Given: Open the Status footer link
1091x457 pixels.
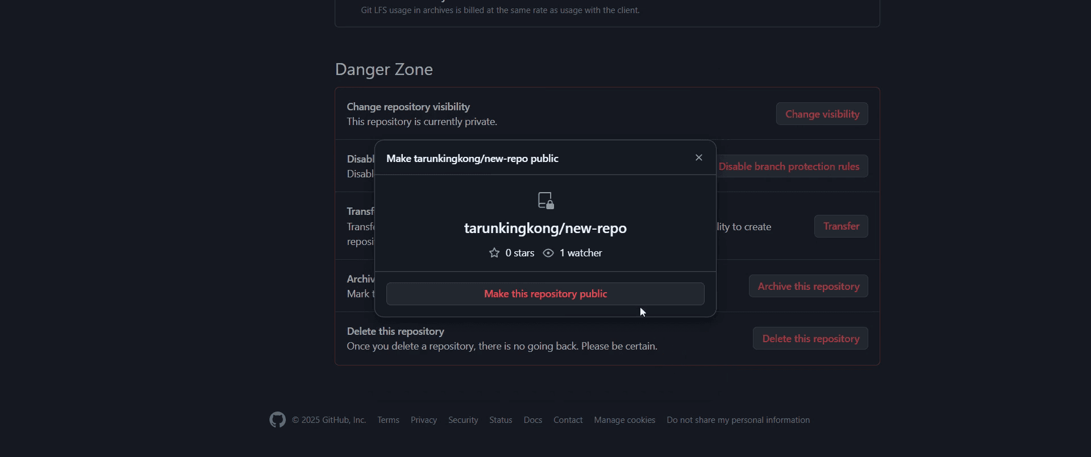Looking at the screenshot, I should click(501, 420).
